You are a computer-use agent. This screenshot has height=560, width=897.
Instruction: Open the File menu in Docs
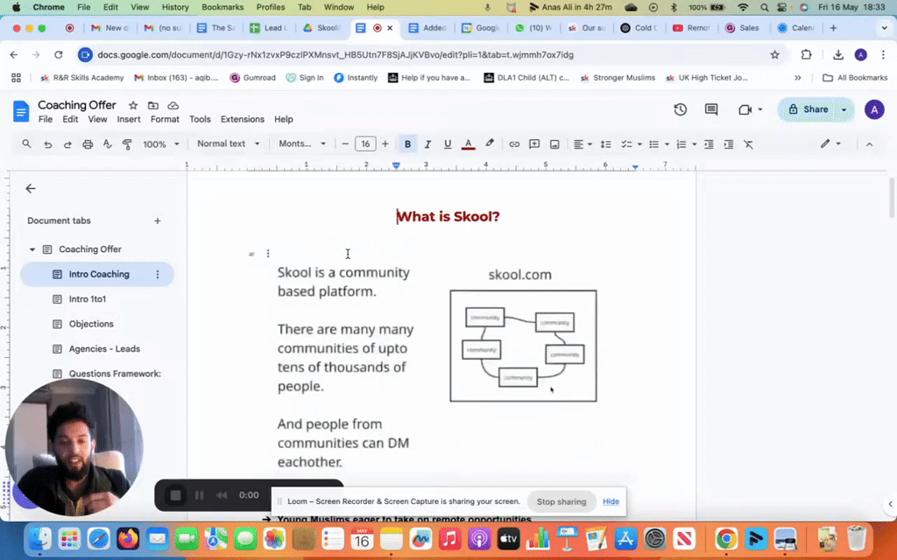pos(46,119)
